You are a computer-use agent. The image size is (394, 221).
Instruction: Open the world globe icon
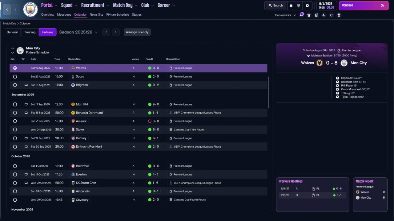[299, 6]
